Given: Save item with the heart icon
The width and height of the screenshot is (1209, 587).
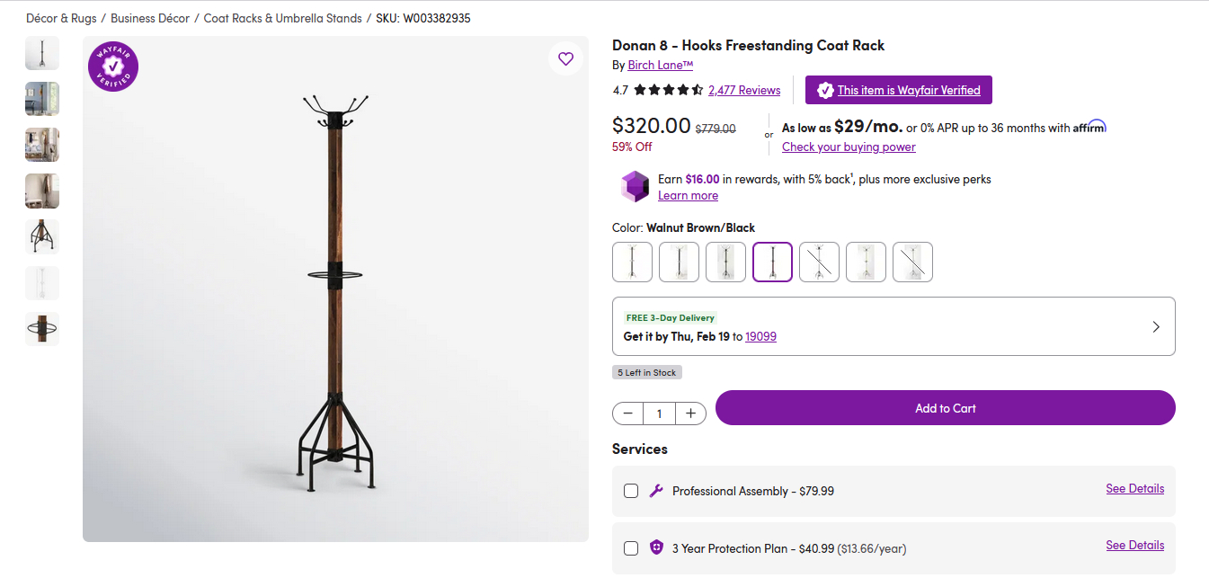Looking at the screenshot, I should [565, 58].
